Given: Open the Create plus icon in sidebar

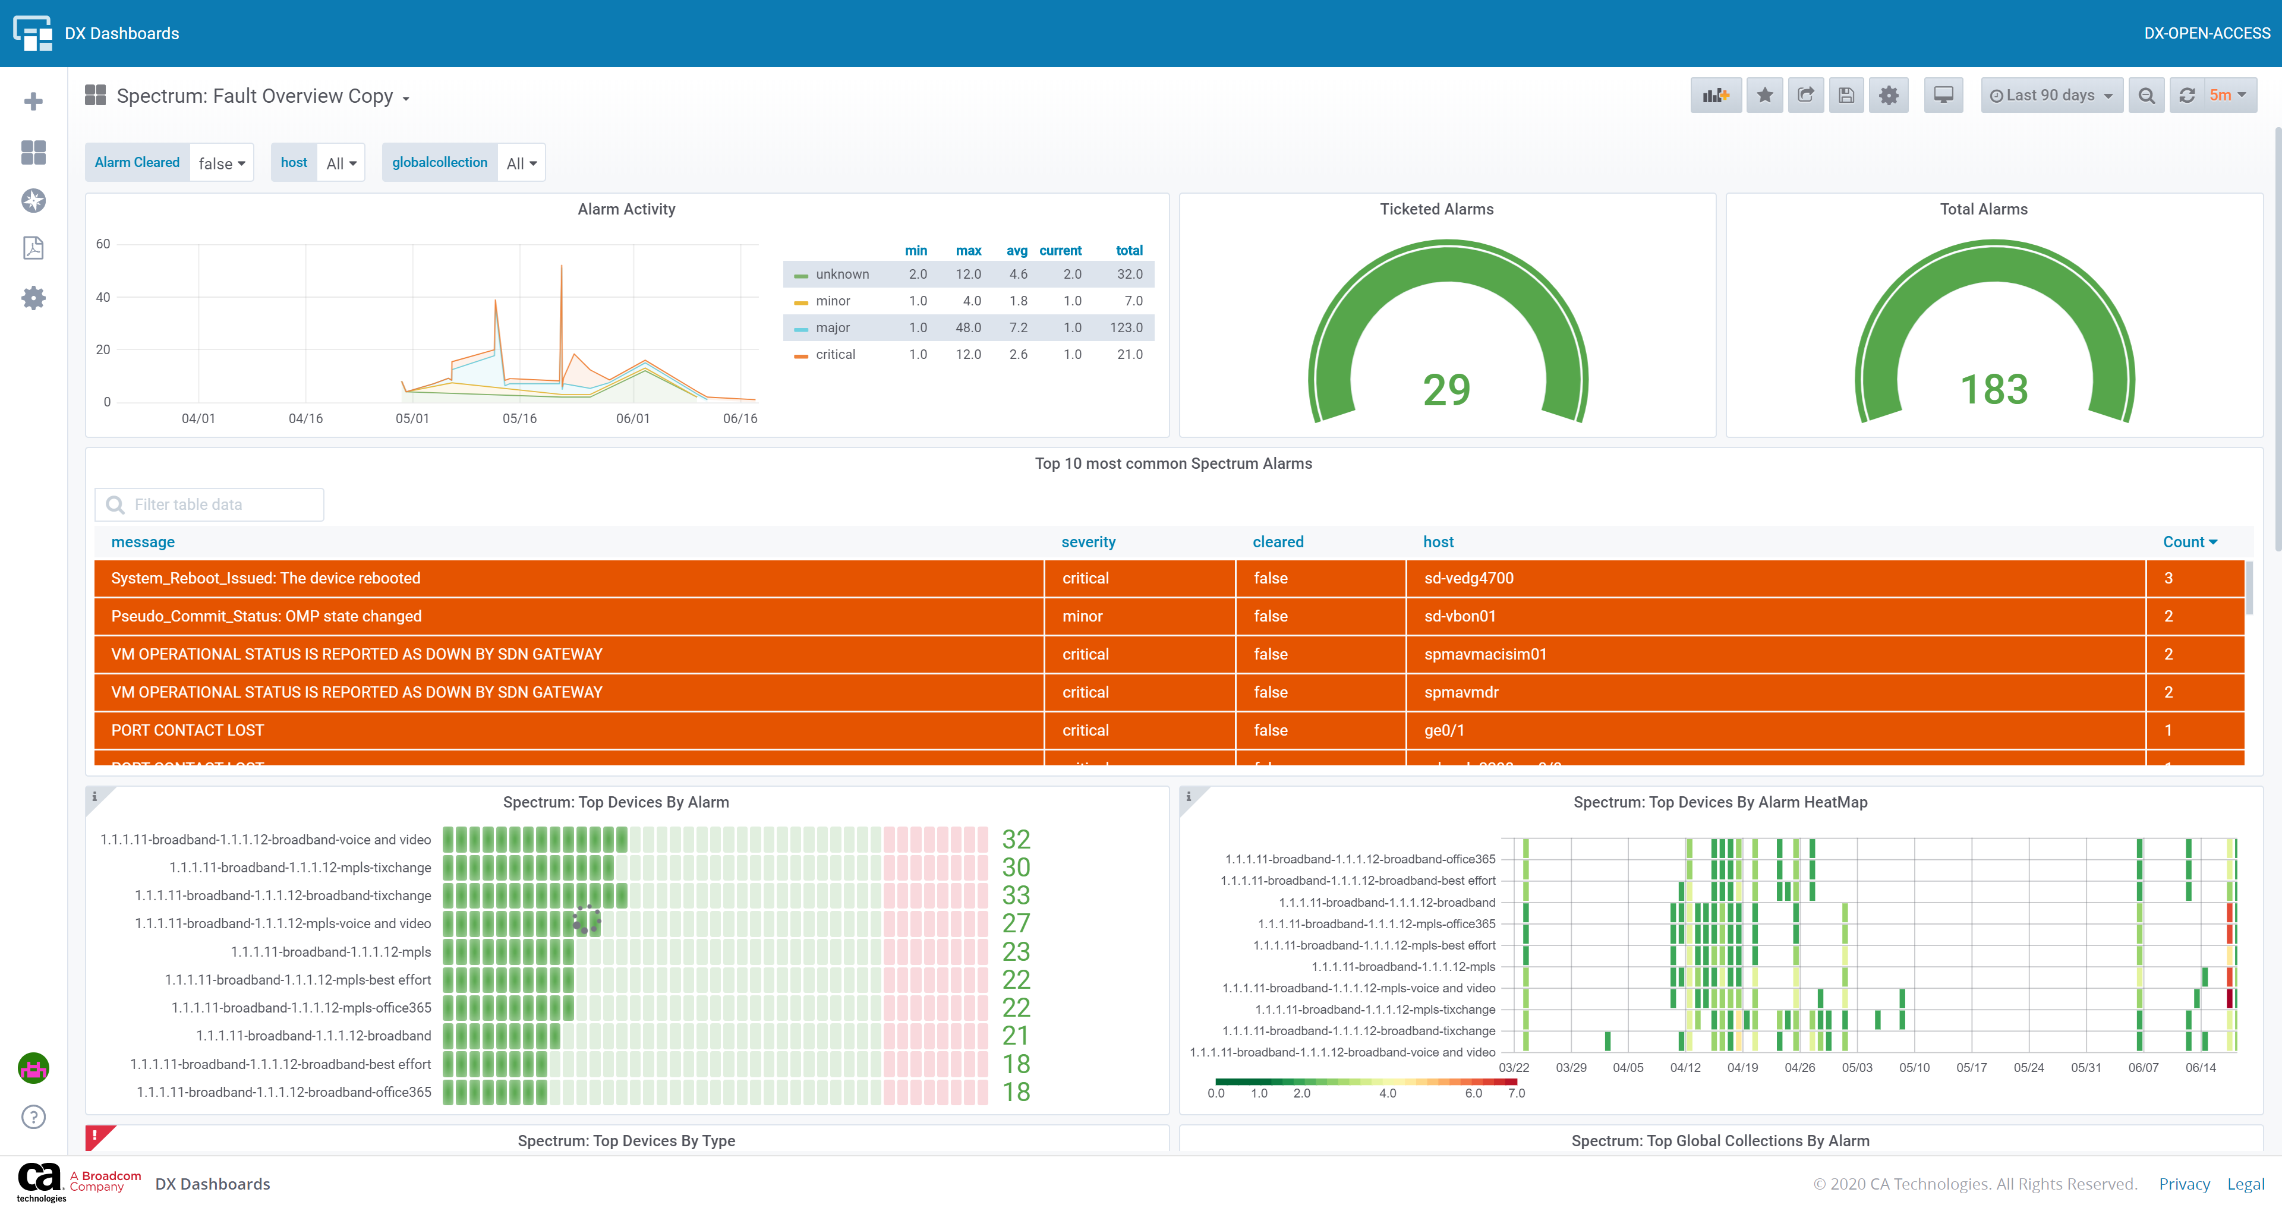Looking at the screenshot, I should [x=34, y=102].
